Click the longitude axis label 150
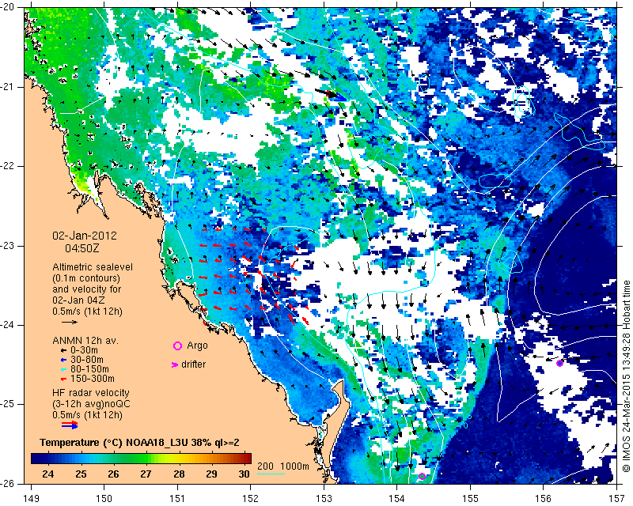The image size is (633, 506). [x=104, y=498]
